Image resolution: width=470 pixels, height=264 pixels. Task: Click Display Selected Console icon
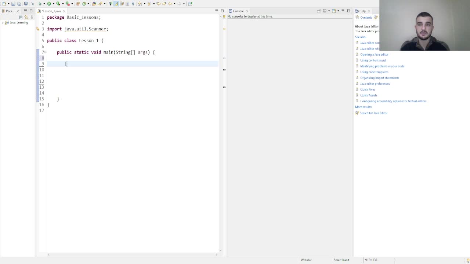coord(325,11)
